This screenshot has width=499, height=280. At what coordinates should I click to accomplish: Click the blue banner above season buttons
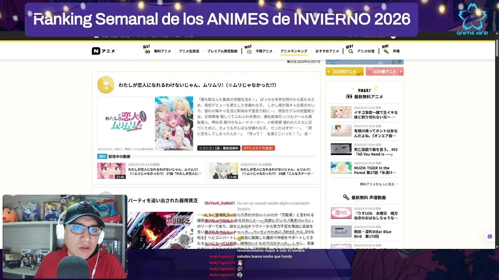(365, 62)
